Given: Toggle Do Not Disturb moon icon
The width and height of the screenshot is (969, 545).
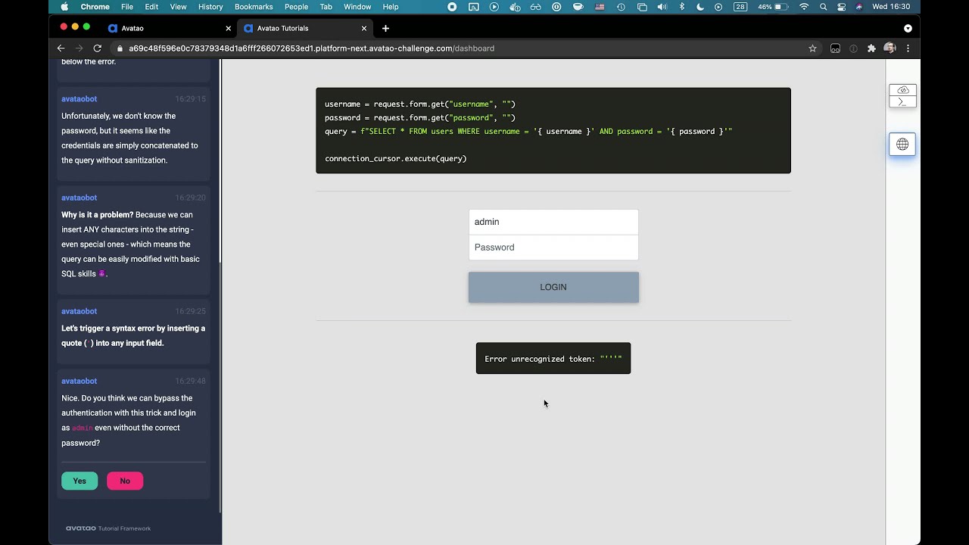Looking at the screenshot, I should point(699,7).
